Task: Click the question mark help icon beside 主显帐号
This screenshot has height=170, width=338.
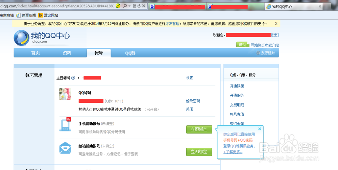Action: (73, 78)
